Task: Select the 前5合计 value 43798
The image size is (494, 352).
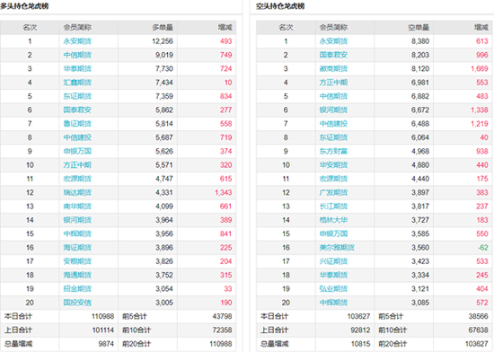Action: point(222,316)
